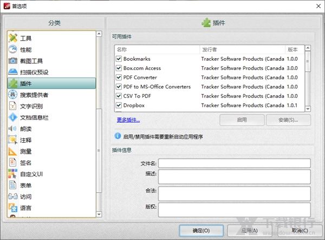
Task: Select the 工具 tools category icon
Action: 13,38
